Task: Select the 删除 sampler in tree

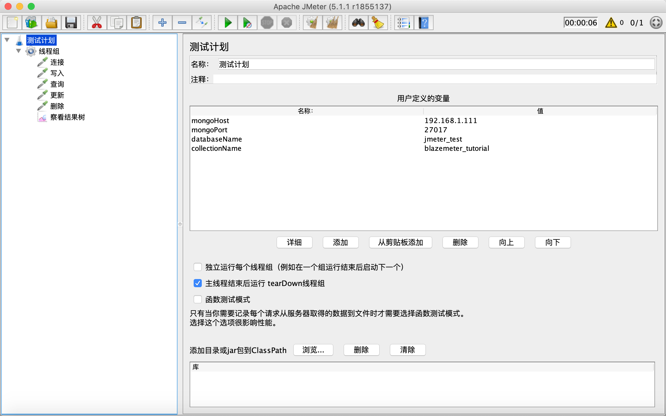Action: [x=57, y=106]
